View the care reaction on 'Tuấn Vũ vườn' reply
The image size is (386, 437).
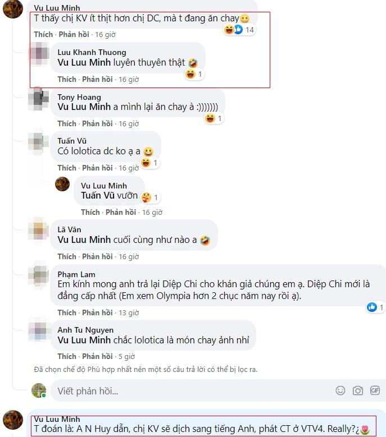(x=150, y=197)
